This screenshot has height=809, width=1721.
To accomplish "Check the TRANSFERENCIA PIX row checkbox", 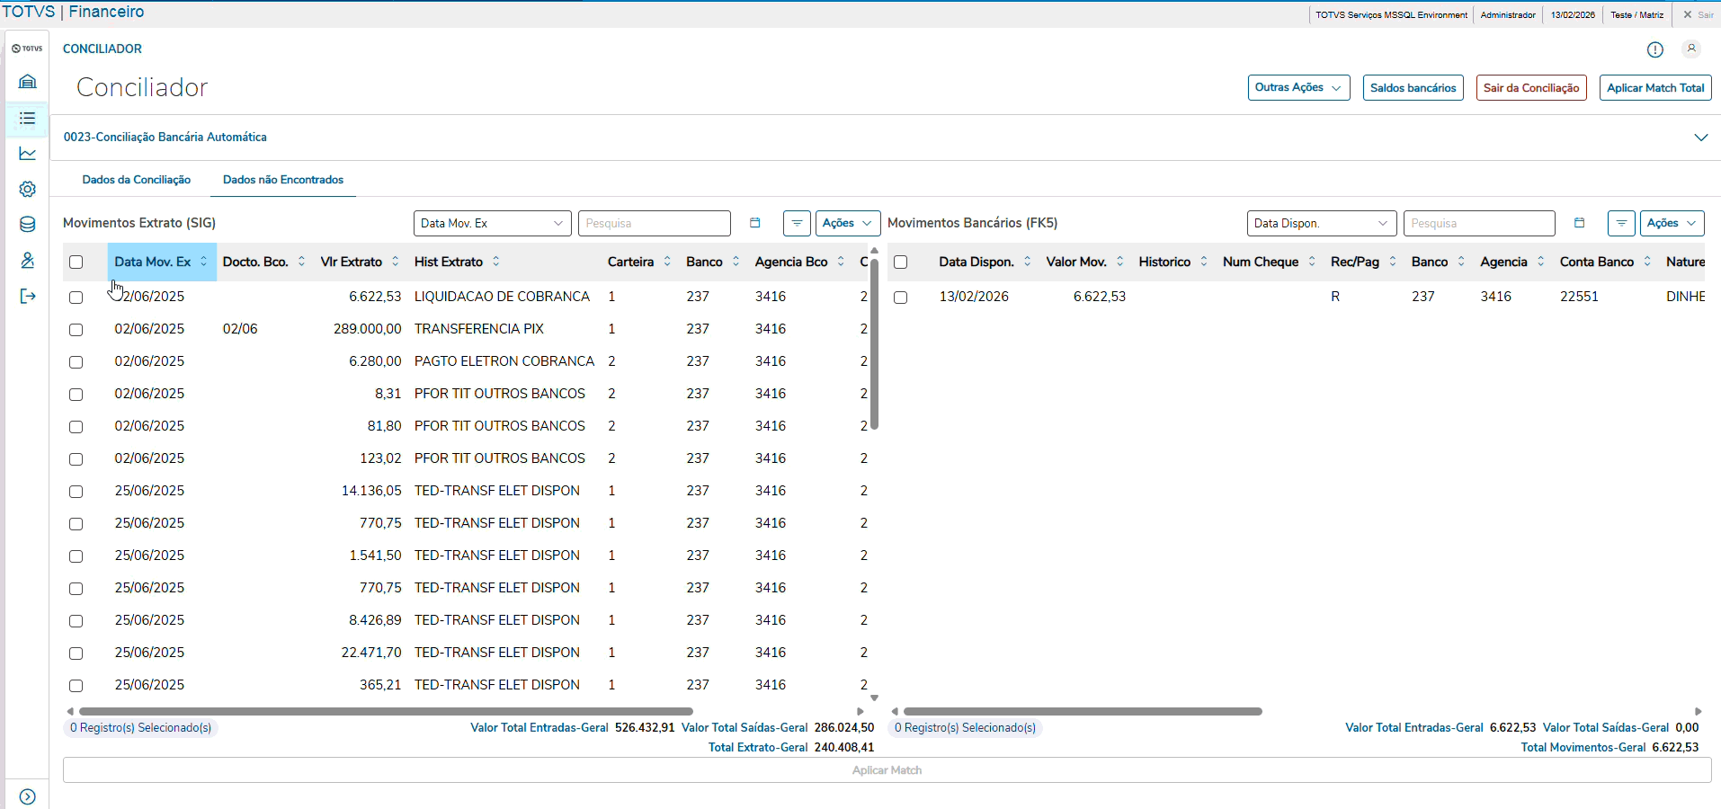I will (76, 330).
